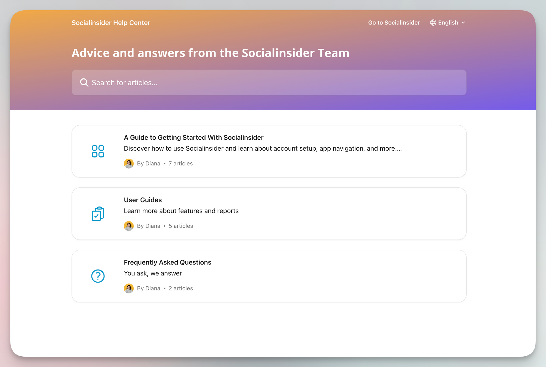546x367 pixels.
Task: Go to Socialinsider link
Action: [x=394, y=23]
